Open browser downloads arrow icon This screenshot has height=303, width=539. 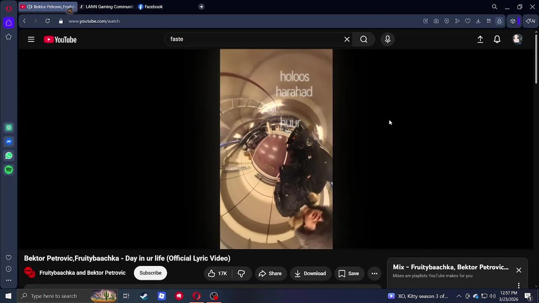(x=478, y=21)
